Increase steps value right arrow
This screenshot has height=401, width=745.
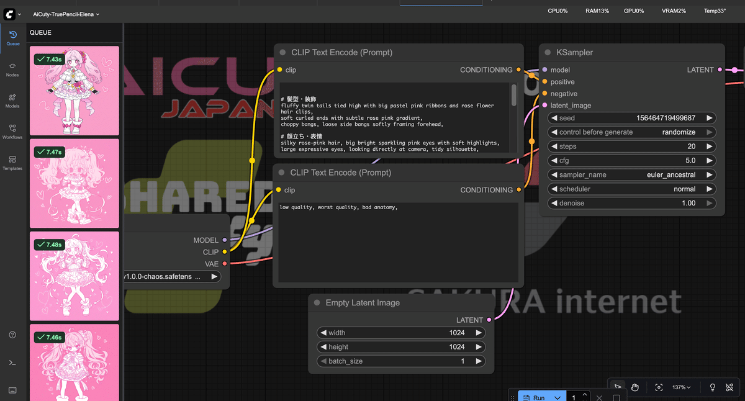click(x=709, y=146)
